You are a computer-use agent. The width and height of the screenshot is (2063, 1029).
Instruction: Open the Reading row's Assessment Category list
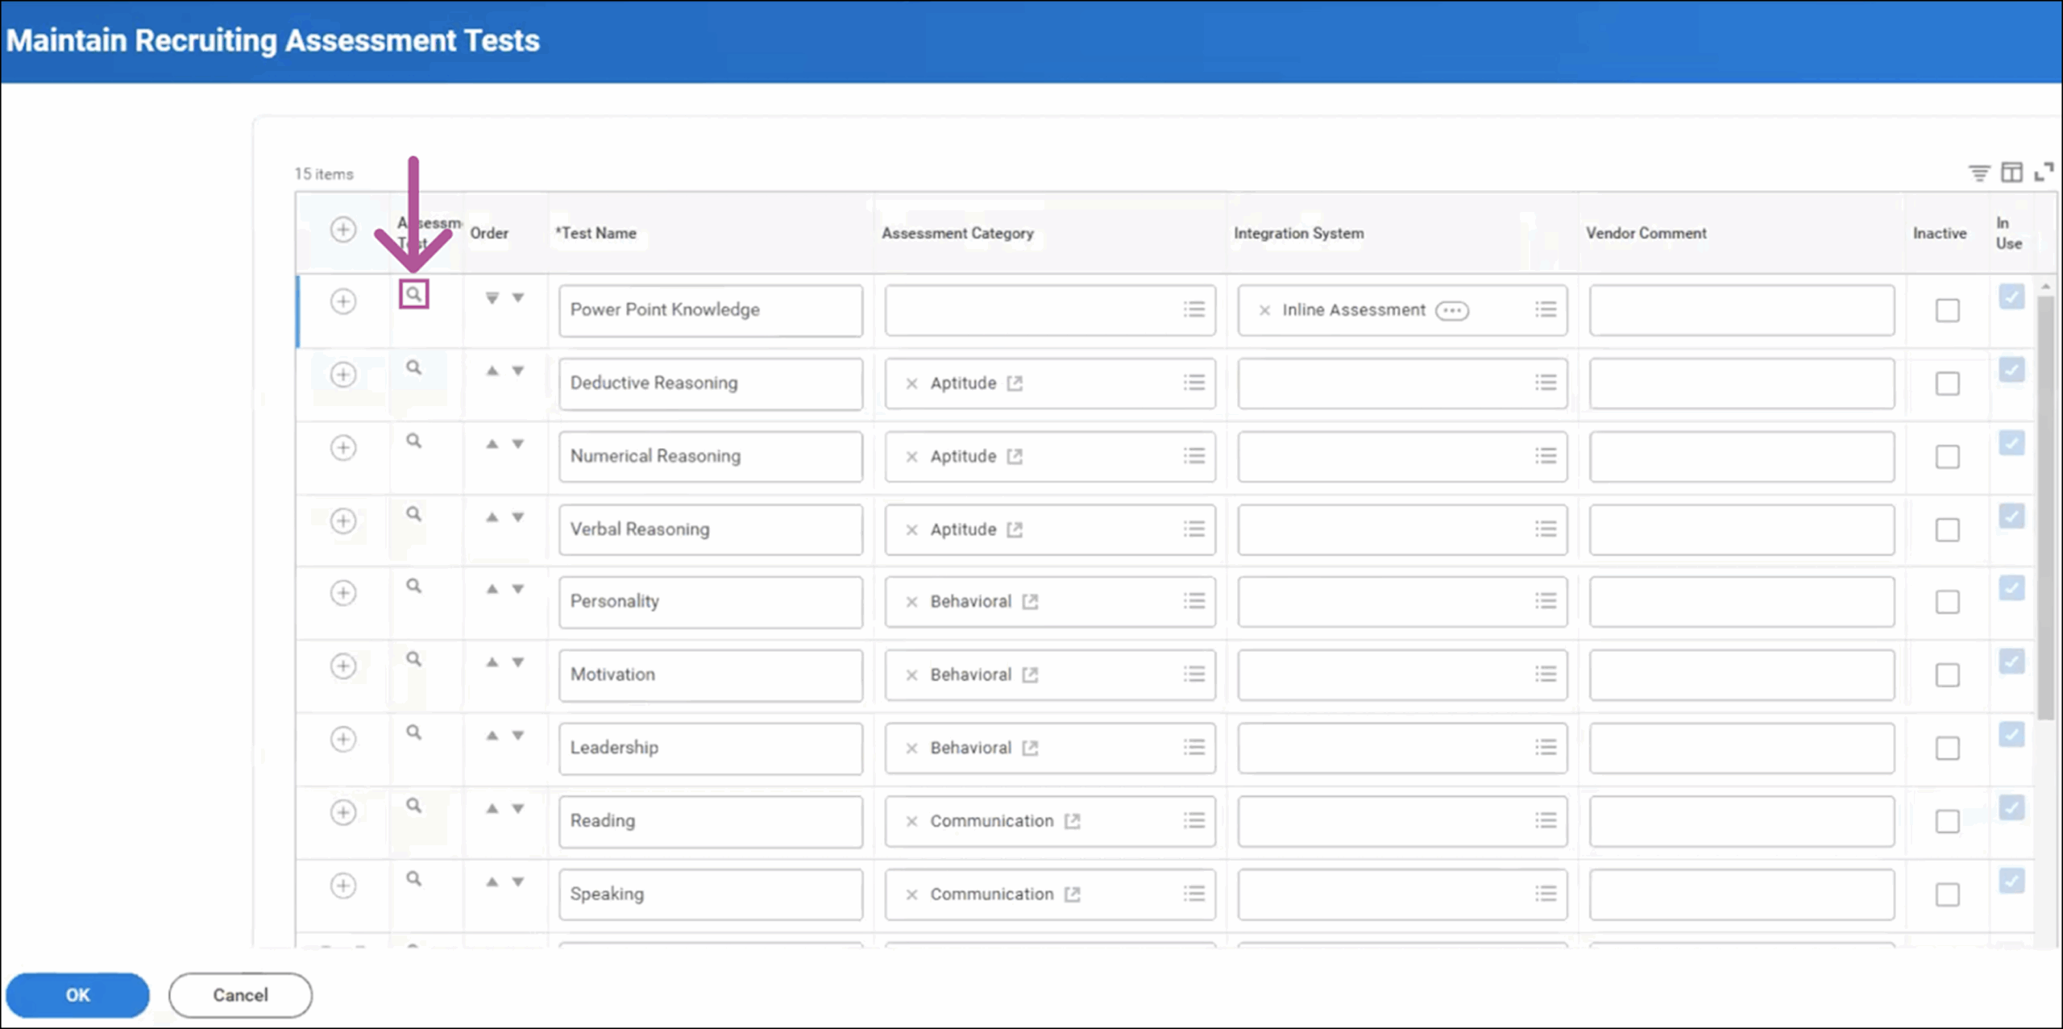tap(1193, 820)
